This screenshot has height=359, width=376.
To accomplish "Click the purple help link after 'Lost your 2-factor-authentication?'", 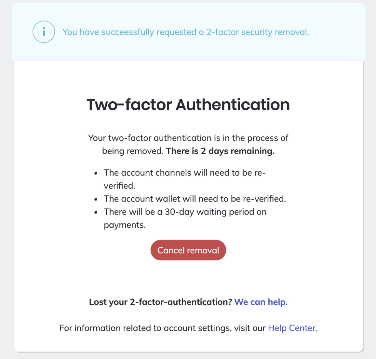I will coord(261,302).
